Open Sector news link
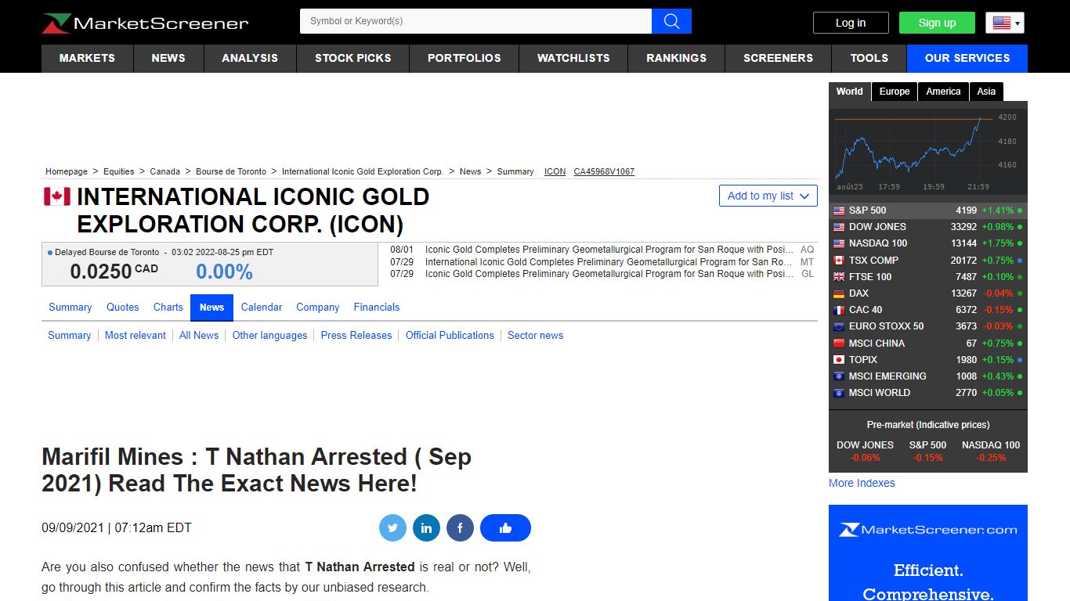 (x=536, y=336)
